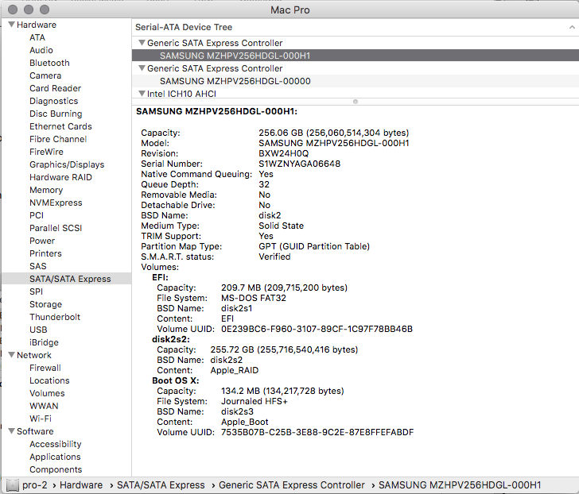Open pro-2 in the path bar

[35, 485]
